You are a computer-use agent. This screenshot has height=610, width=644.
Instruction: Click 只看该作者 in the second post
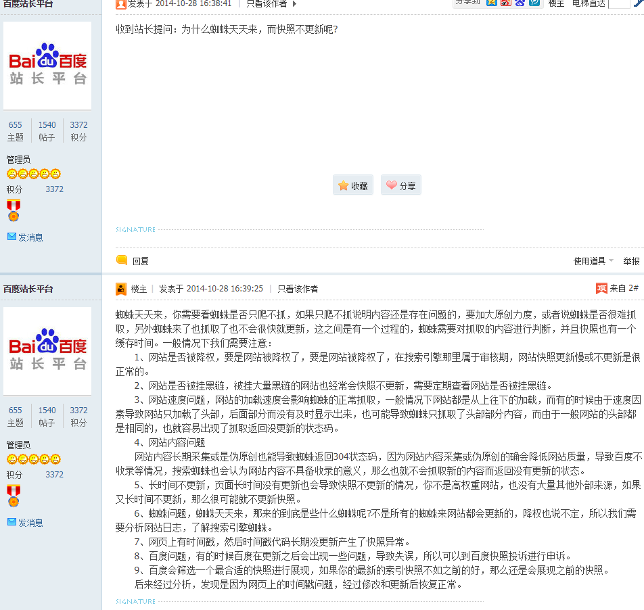[298, 289]
